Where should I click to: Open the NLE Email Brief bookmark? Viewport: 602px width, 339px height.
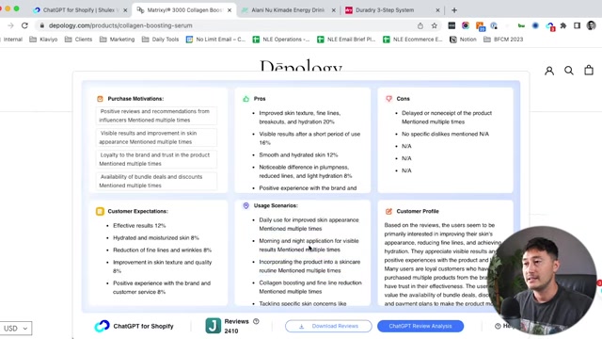[x=346, y=40]
